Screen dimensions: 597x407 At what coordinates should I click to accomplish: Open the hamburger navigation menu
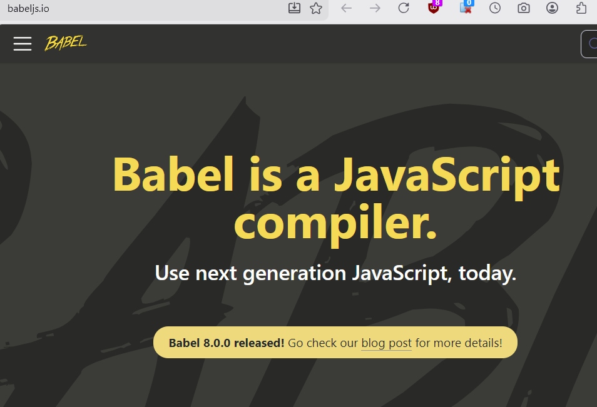23,44
